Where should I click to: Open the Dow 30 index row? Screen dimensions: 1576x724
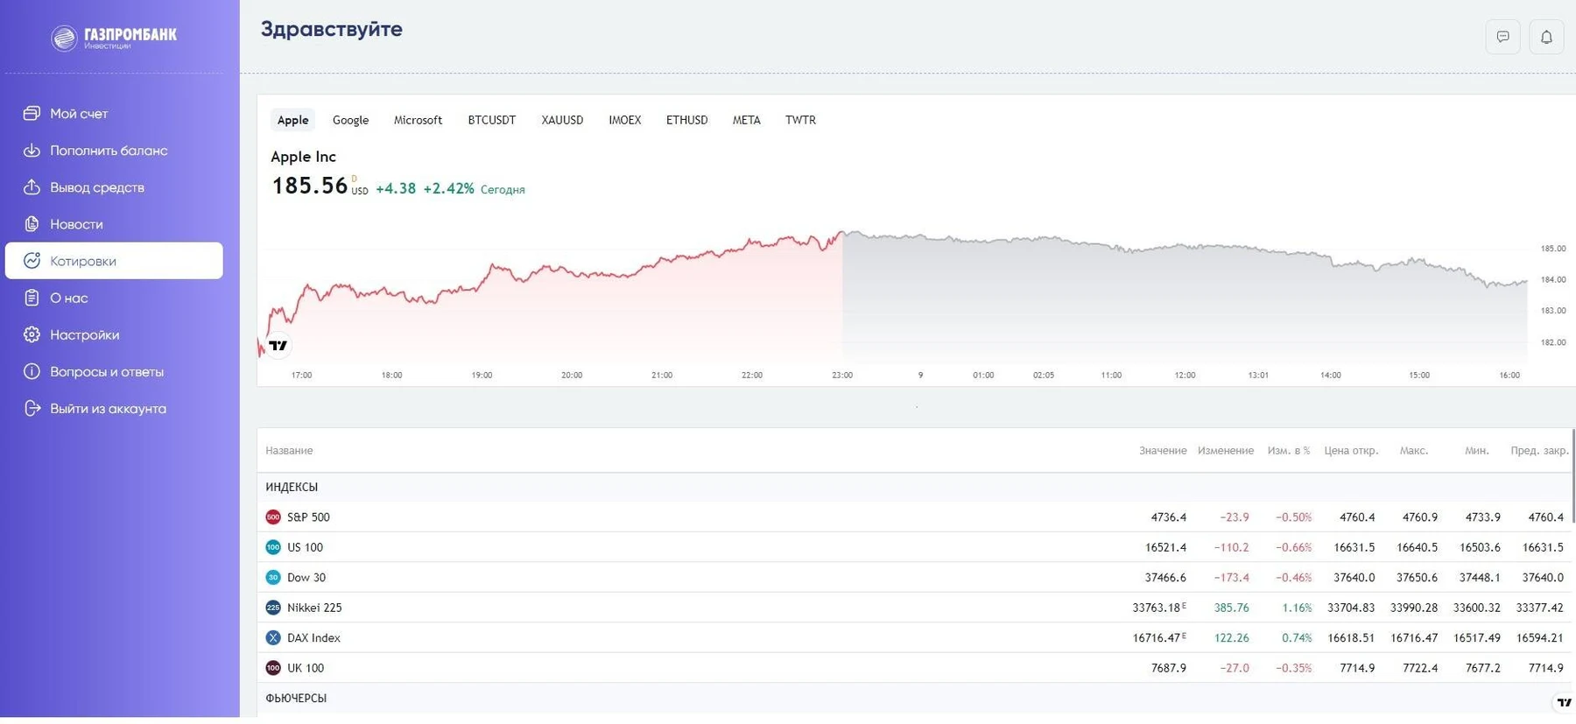(915, 577)
